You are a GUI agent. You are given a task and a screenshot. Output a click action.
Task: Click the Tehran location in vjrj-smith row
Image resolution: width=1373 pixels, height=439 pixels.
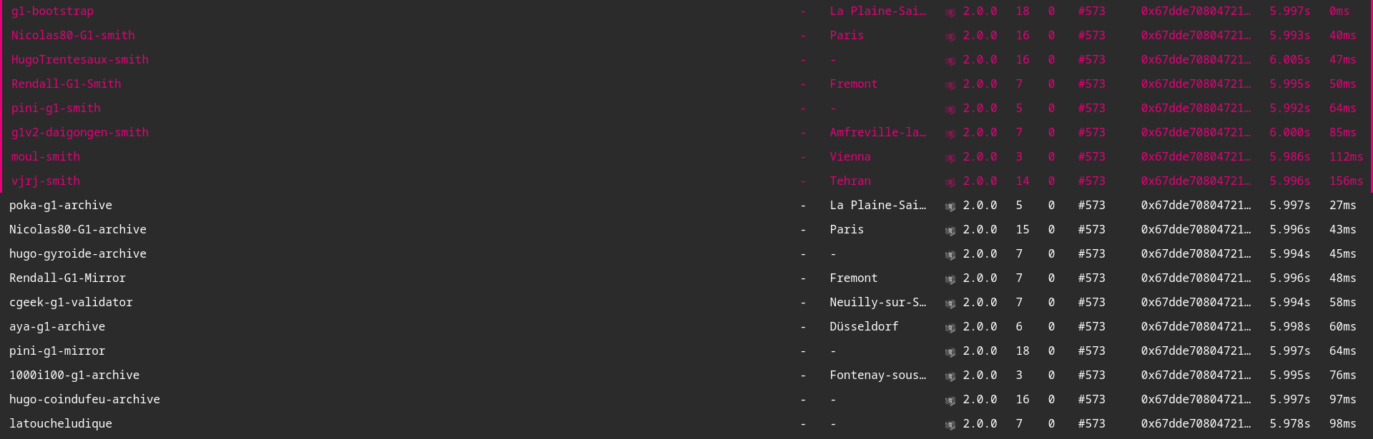pos(850,181)
